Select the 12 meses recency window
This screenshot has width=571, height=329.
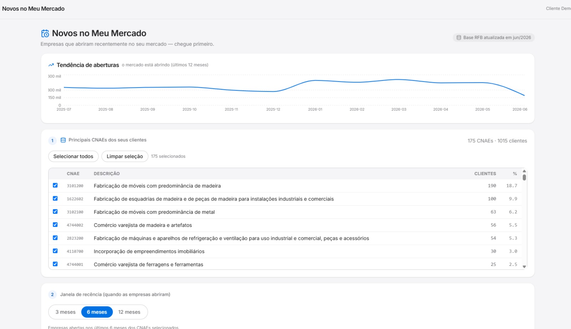pyautogui.click(x=129, y=312)
